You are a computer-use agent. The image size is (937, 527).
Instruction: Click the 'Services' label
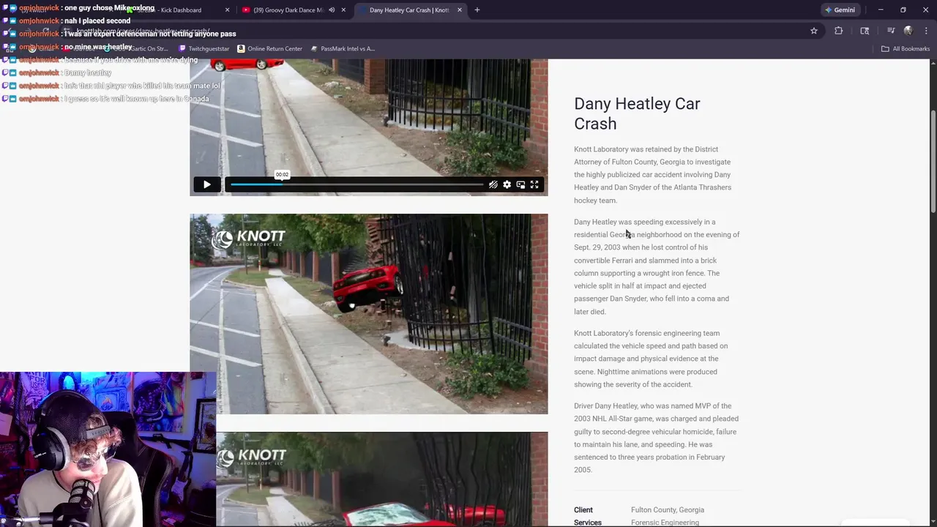pyautogui.click(x=588, y=523)
